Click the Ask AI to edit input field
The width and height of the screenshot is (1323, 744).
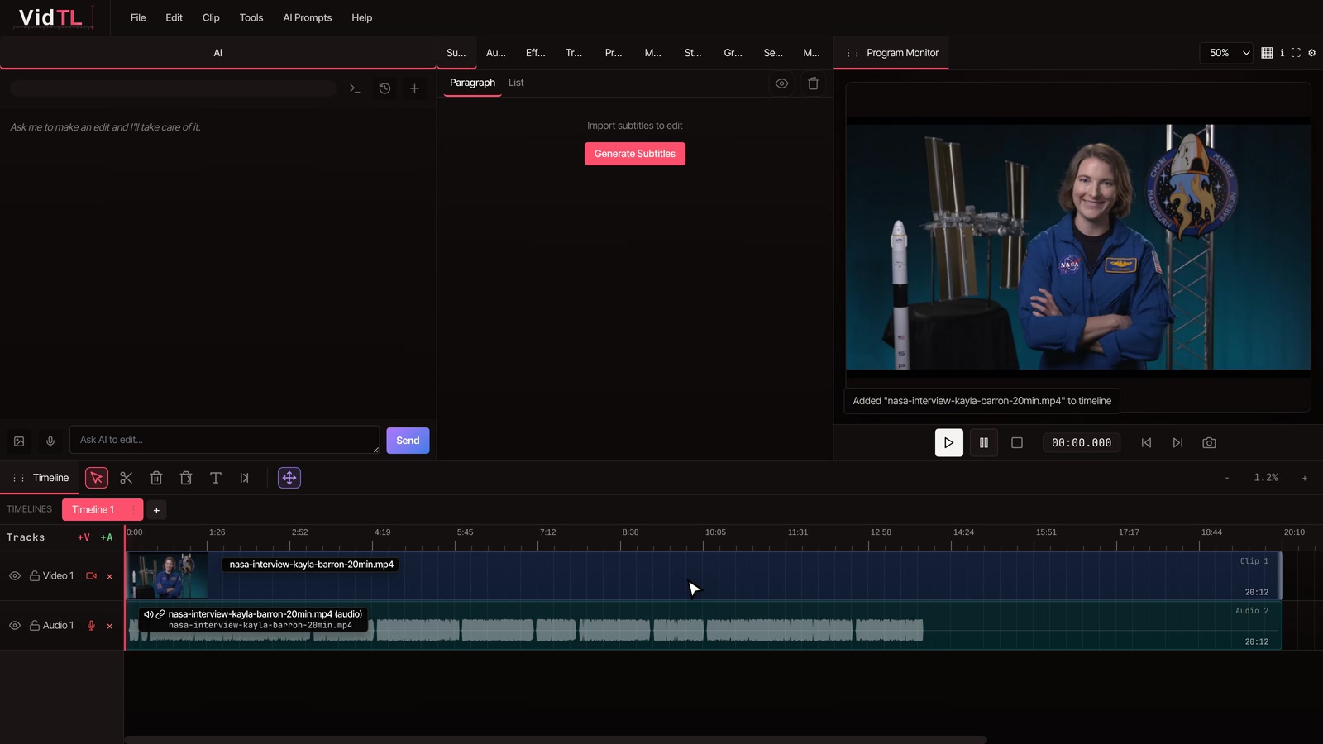(224, 440)
